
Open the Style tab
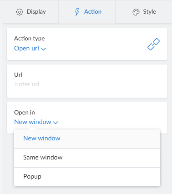click(x=144, y=12)
